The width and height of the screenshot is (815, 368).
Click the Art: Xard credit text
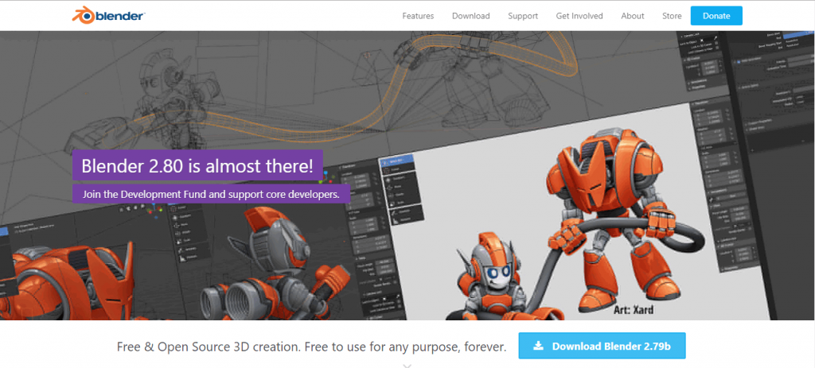coord(633,310)
